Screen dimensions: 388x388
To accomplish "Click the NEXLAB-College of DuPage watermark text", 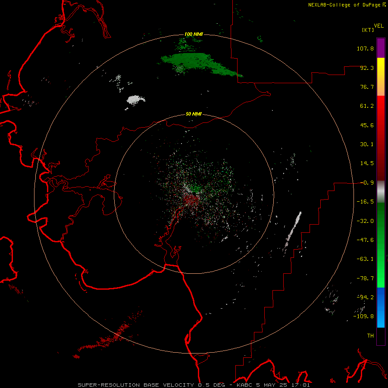I will click(x=344, y=5).
